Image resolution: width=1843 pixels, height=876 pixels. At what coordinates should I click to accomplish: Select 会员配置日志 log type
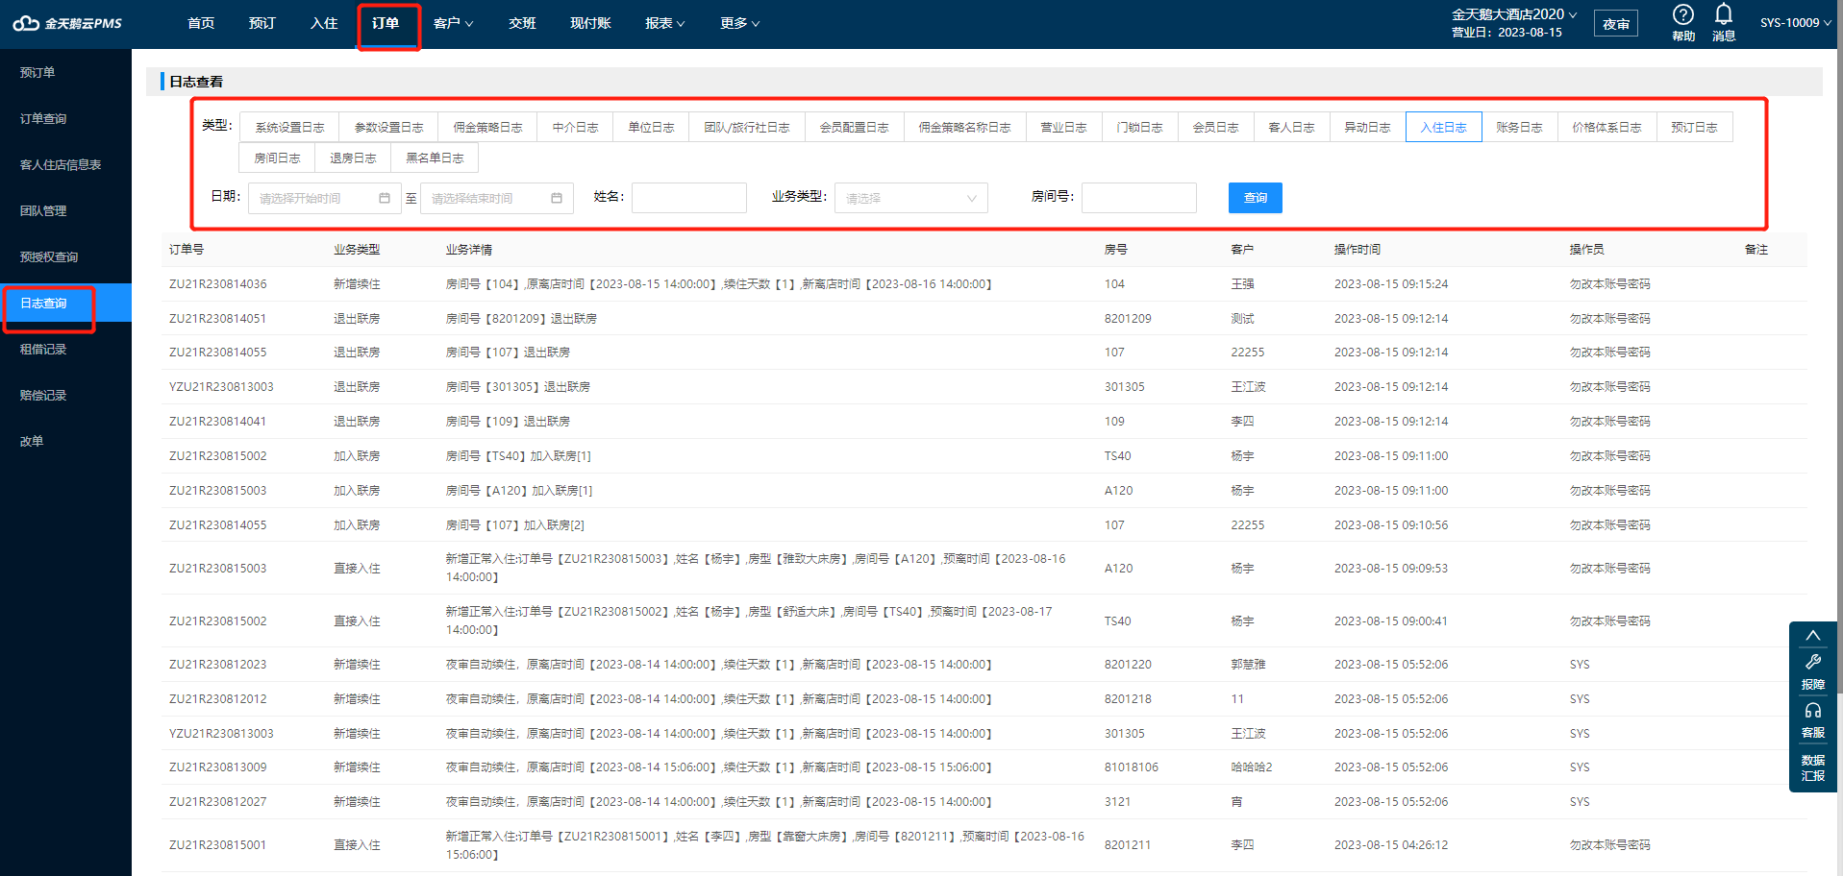click(x=855, y=127)
